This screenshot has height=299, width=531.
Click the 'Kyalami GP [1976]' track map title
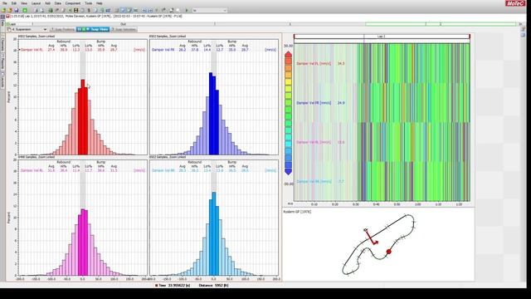297,212
